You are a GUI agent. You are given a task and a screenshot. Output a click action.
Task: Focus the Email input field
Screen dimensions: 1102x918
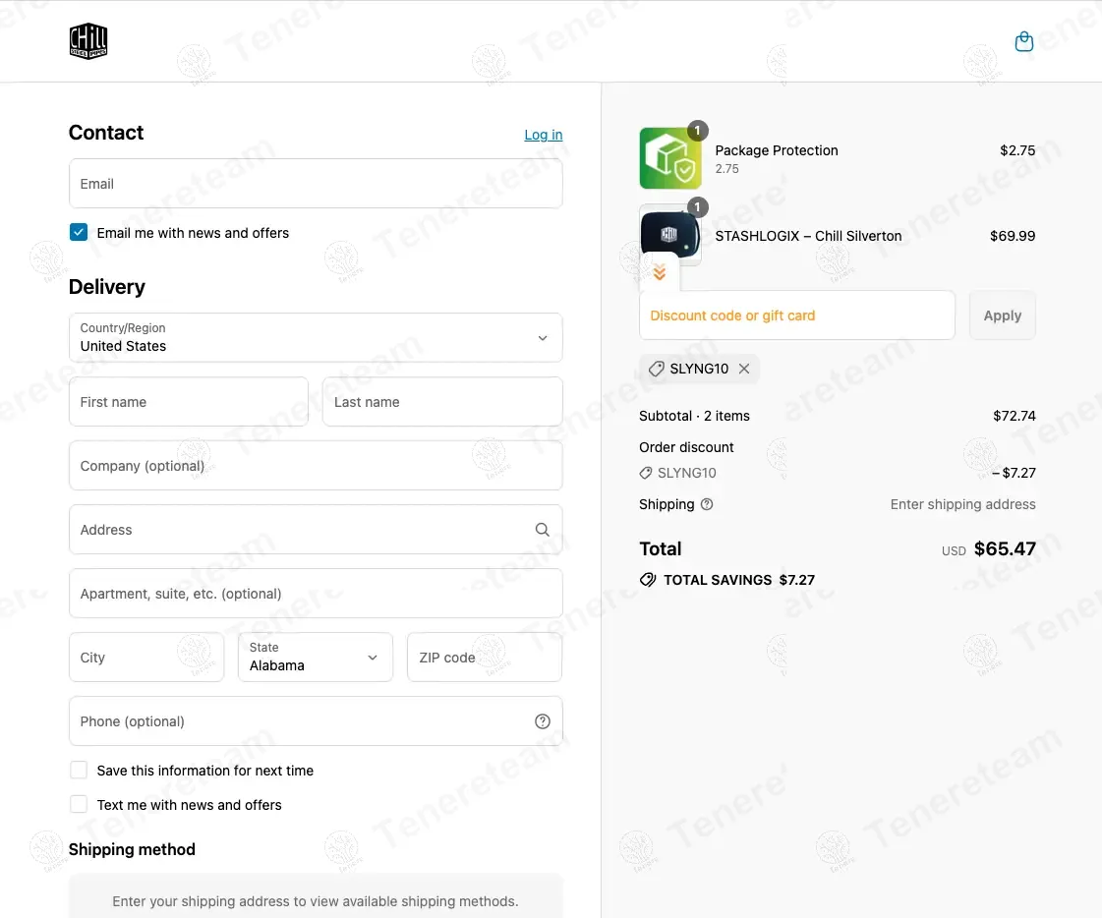[x=316, y=184]
